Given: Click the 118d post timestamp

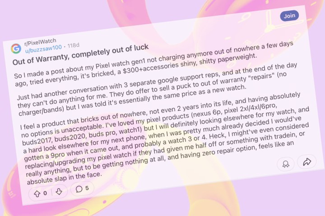Looking at the screenshot, I should [x=73, y=45].
